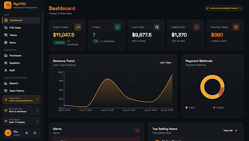The image size is (249, 141).
Task: Click the red alerts count badge
Action: (137, 130)
